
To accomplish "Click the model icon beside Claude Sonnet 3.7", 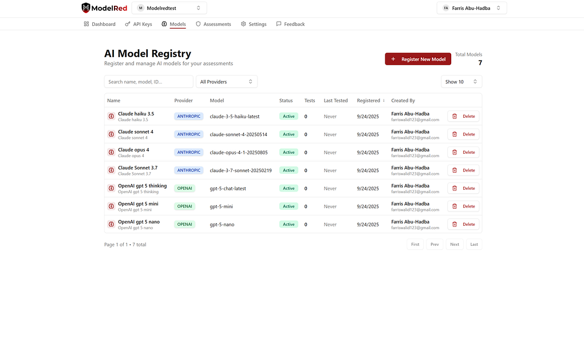I will pos(111,170).
